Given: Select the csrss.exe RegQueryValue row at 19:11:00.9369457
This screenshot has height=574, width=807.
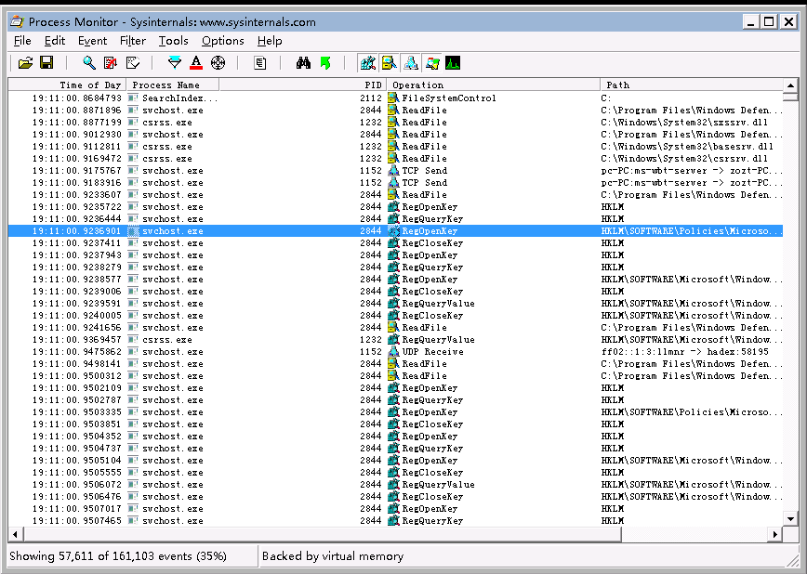Looking at the screenshot, I should pos(395,339).
